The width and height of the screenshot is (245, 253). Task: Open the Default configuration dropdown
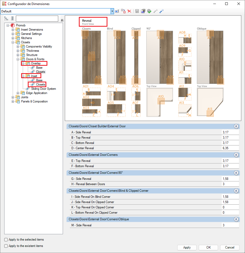(112, 11)
